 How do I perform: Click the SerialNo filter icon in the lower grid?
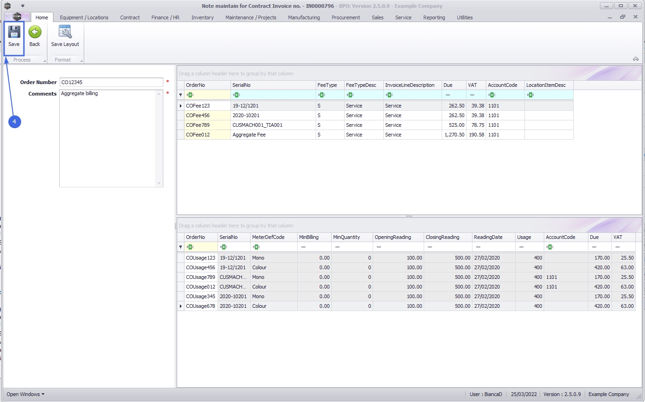224,247
